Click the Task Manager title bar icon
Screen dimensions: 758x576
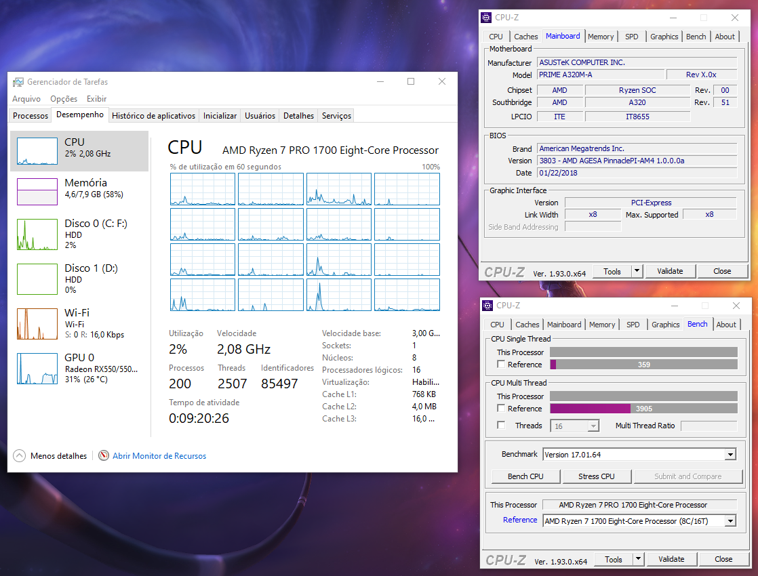tap(18, 82)
